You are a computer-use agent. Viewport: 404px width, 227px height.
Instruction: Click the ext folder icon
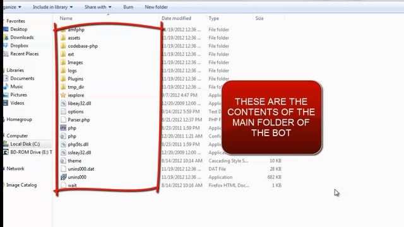tap(63, 54)
